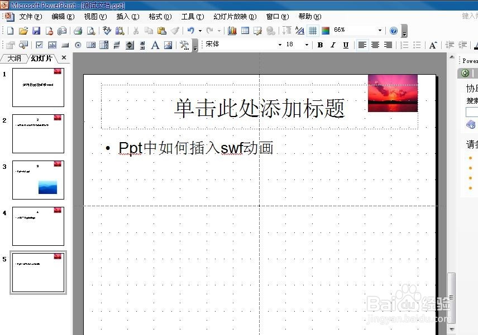Run the spelling check icon
This screenshot has width=478, height=335.
point(106,30)
